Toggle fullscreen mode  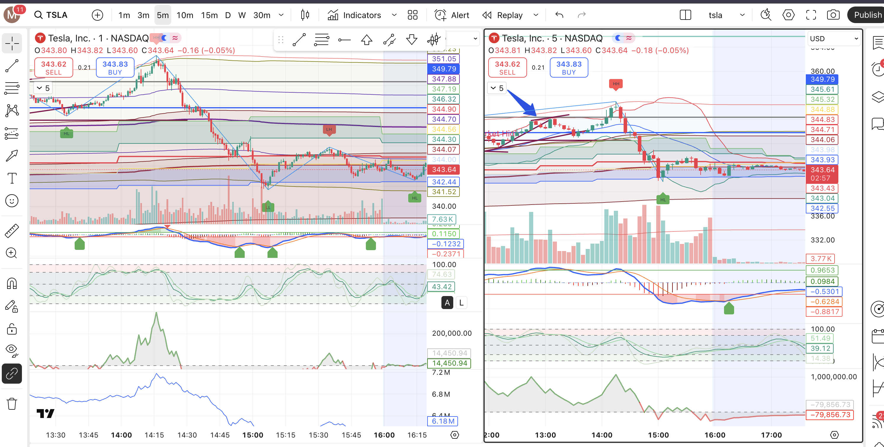[x=811, y=15]
